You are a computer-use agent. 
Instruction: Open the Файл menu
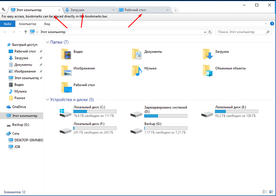[8, 24]
